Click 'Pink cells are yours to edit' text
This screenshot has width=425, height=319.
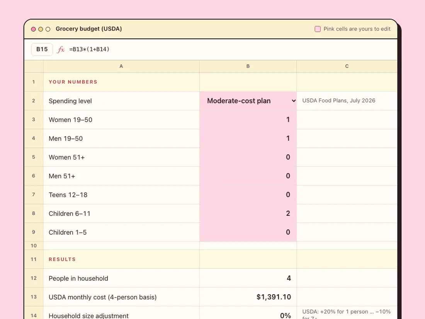click(357, 29)
